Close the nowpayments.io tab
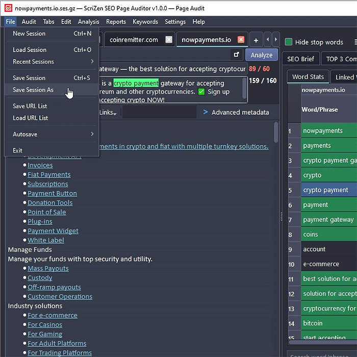This screenshot has width=357, height=357. pyautogui.click(x=241, y=40)
